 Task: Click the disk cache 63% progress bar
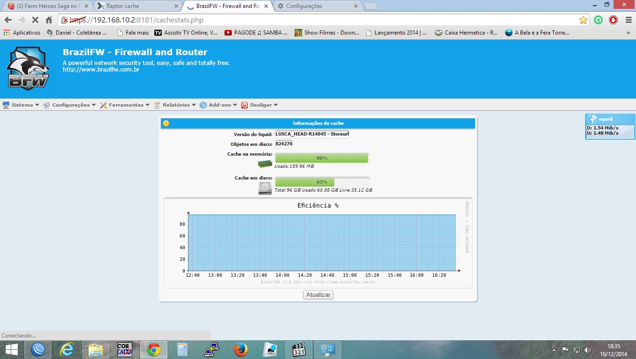click(322, 182)
